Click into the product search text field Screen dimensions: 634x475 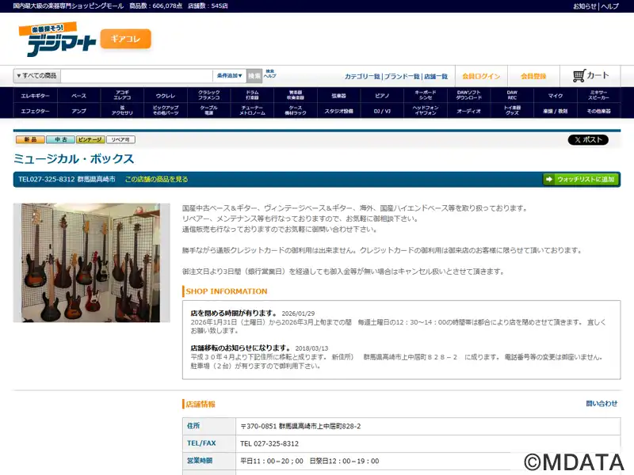(136, 76)
